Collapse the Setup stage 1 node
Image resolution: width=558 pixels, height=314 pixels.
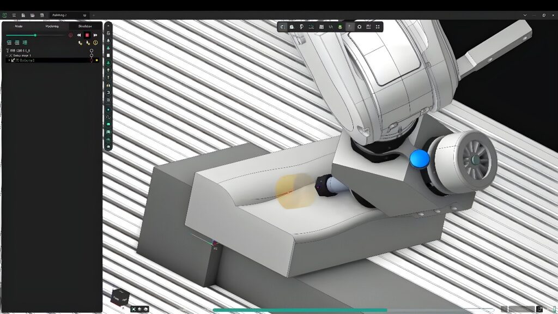point(7,56)
